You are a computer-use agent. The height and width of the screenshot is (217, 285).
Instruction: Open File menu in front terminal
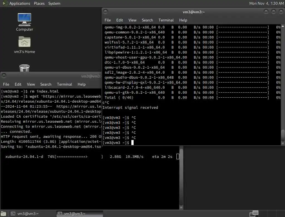(x=108, y=20)
